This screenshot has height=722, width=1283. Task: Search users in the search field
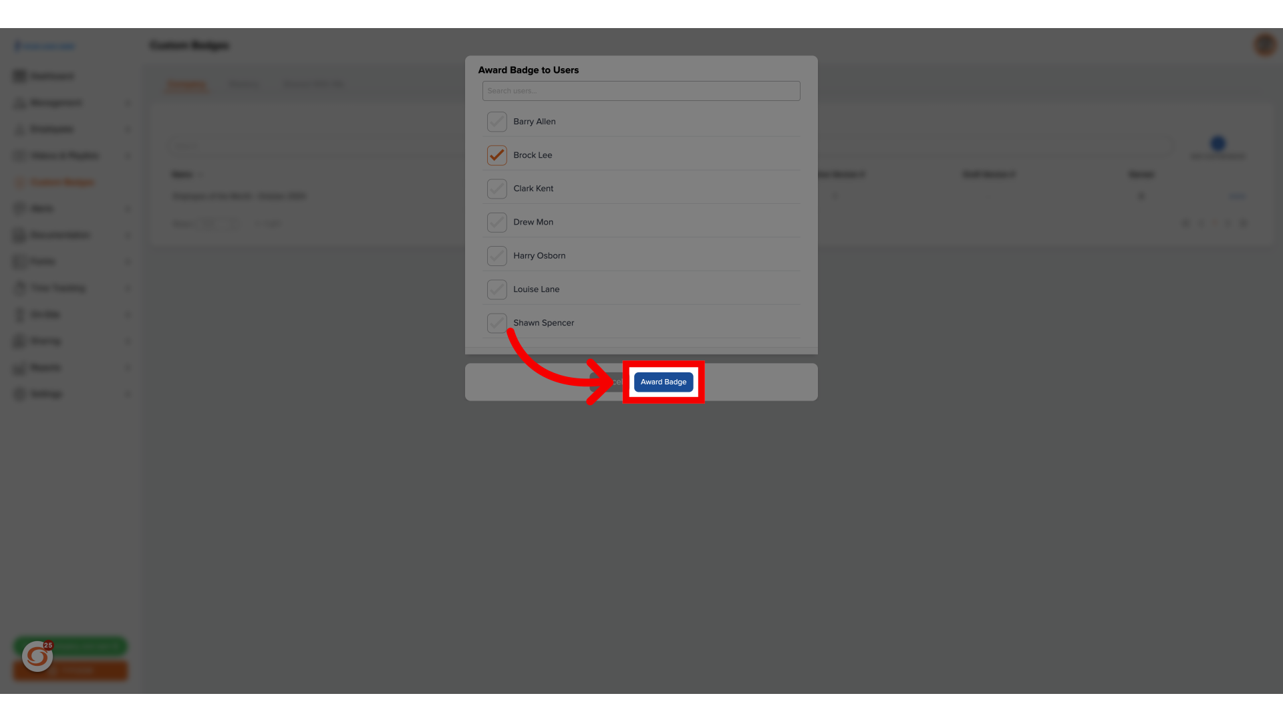point(641,91)
